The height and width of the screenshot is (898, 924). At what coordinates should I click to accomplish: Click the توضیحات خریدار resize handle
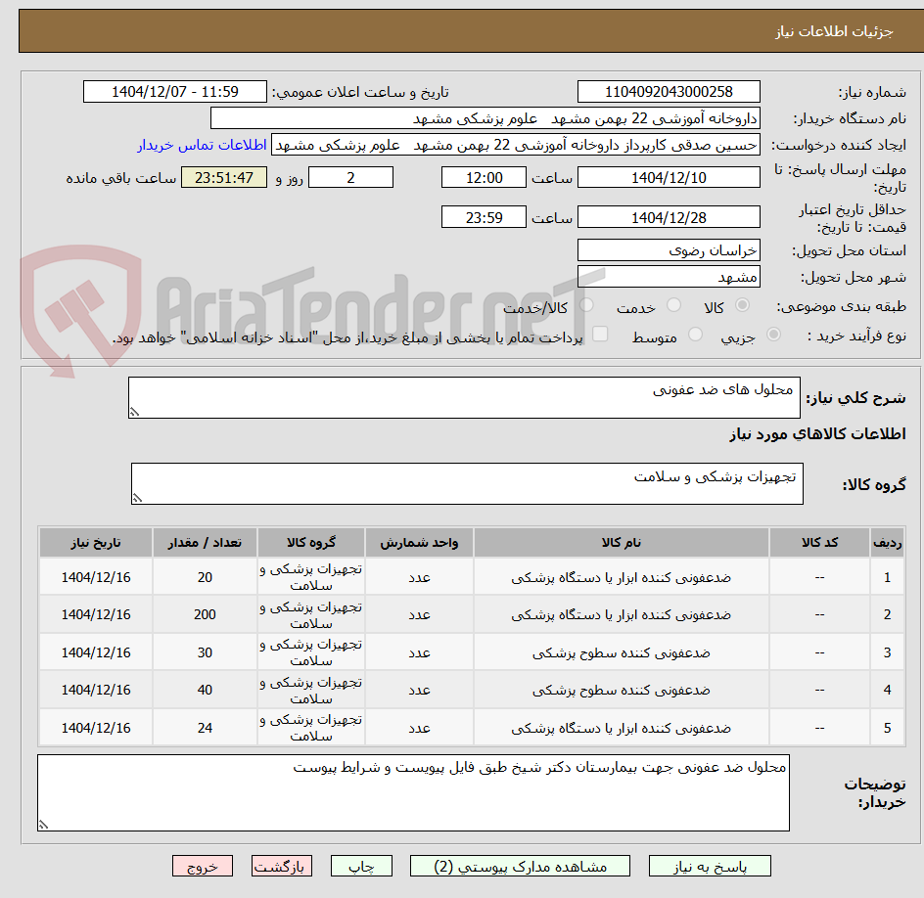[44, 825]
